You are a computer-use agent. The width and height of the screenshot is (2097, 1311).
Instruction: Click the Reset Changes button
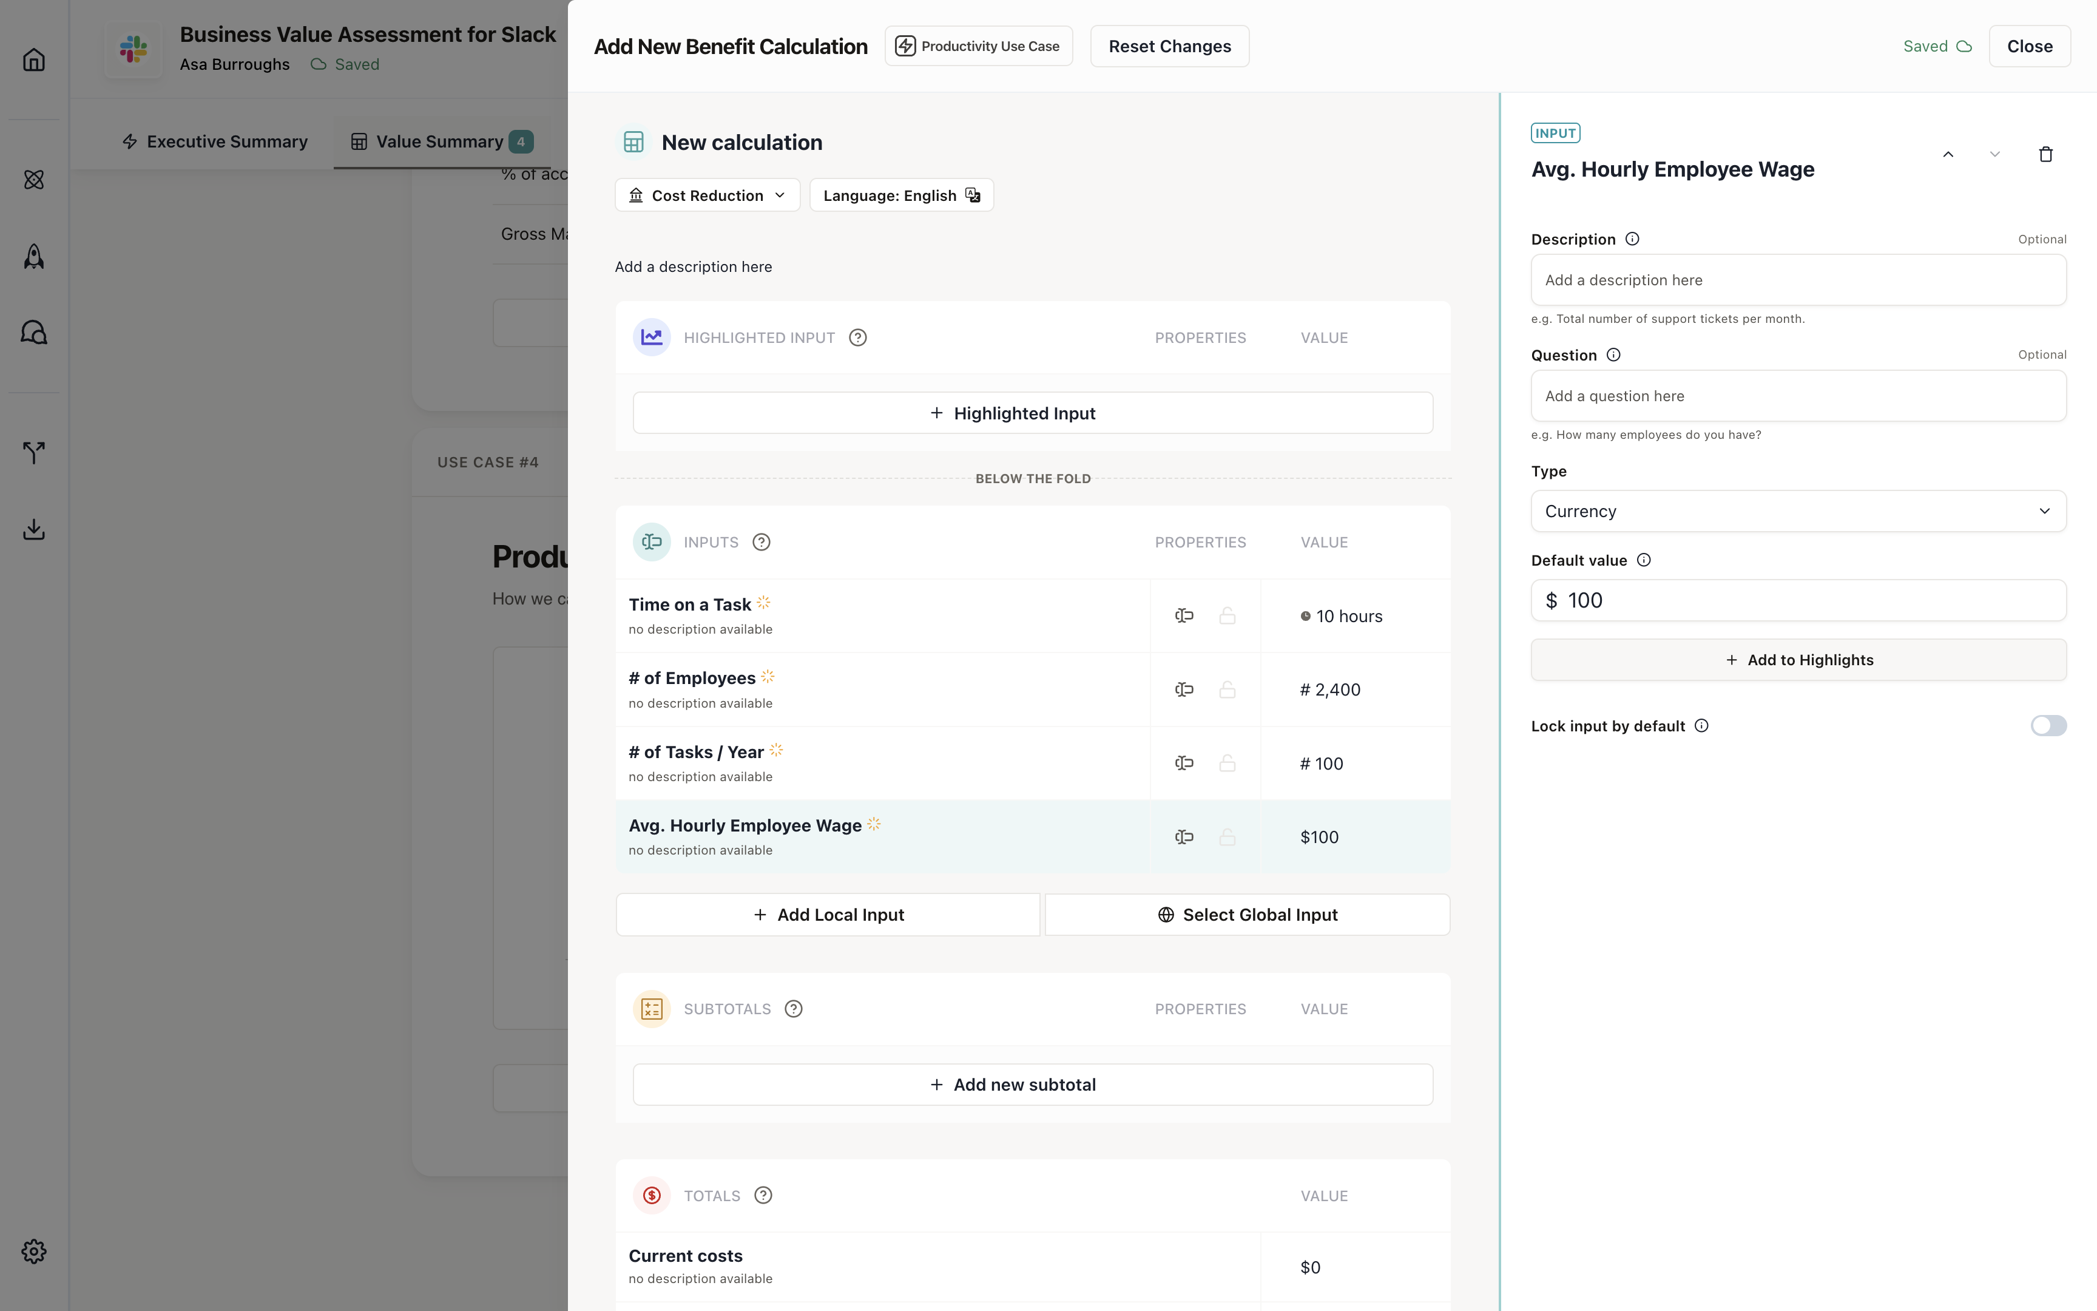[x=1169, y=46]
